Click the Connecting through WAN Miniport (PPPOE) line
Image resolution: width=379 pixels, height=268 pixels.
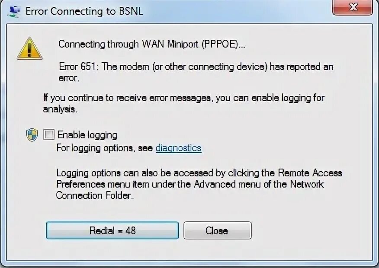pos(152,44)
